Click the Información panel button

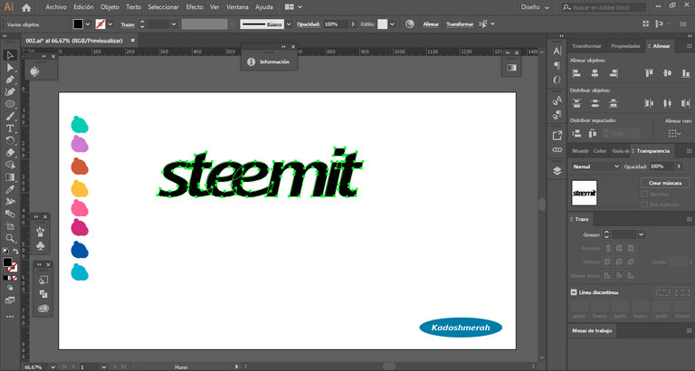pyautogui.click(x=269, y=62)
